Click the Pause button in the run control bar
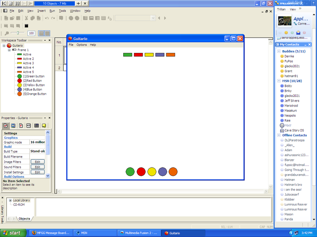Screen dimensions: 317x237 pyautogui.click(x=18, y=3)
